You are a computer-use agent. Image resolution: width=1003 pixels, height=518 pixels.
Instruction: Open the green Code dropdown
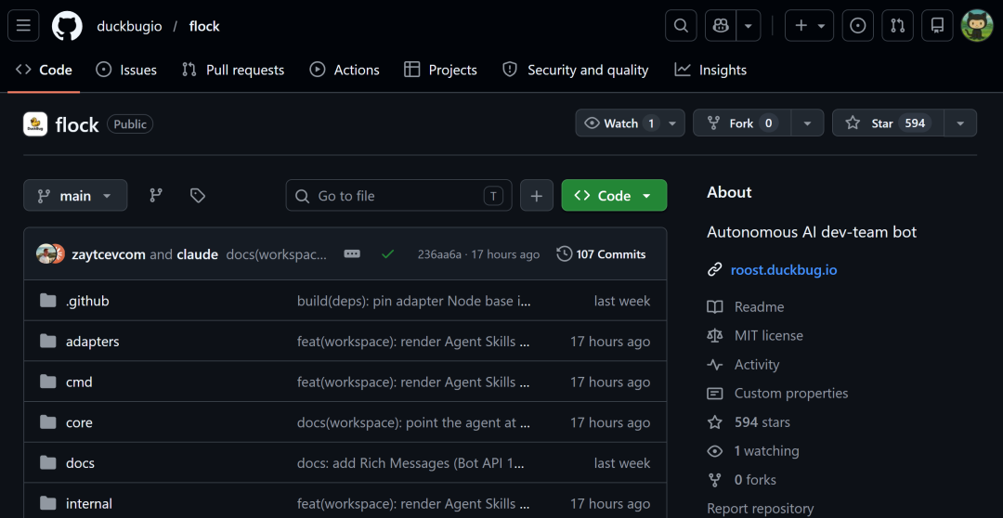point(614,196)
